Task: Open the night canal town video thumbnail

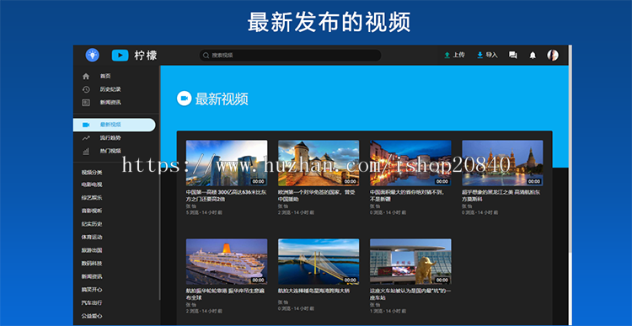Action: pyautogui.click(x=410, y=163)
